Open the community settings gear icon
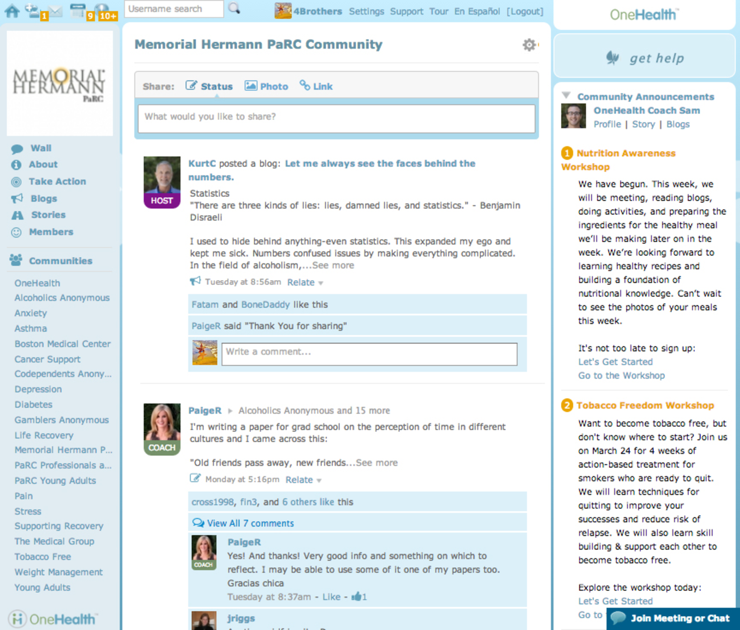The width and height of the screenshot is (740, 630). click(529, 45)
